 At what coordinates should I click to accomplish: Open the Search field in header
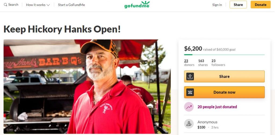[x=11, y=5]
